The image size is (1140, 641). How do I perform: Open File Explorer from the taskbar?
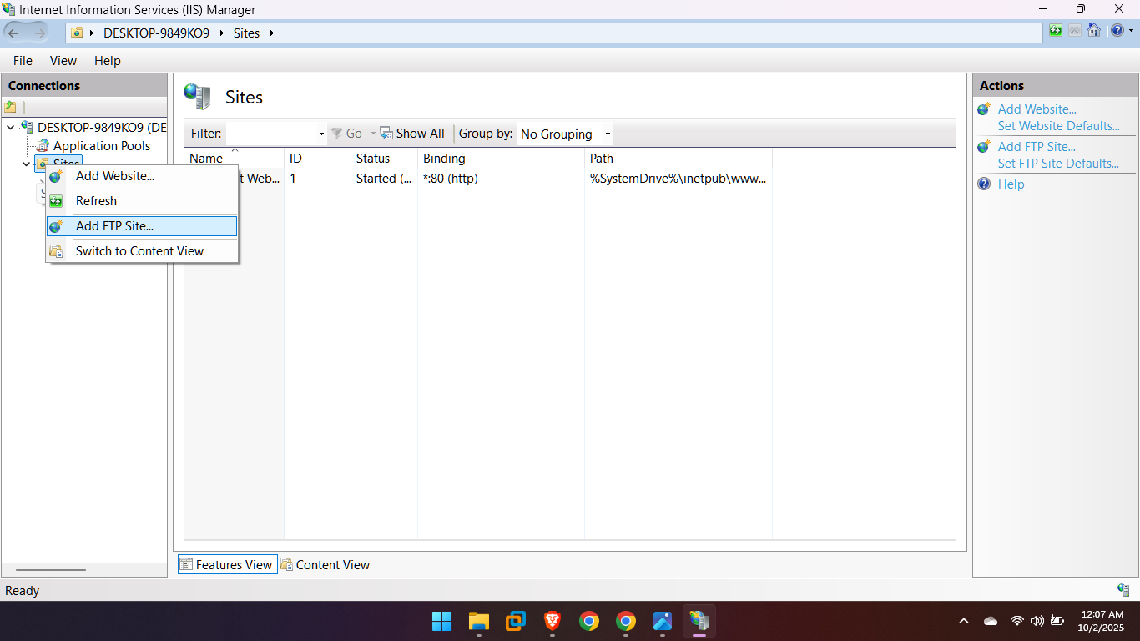[478, 621]
